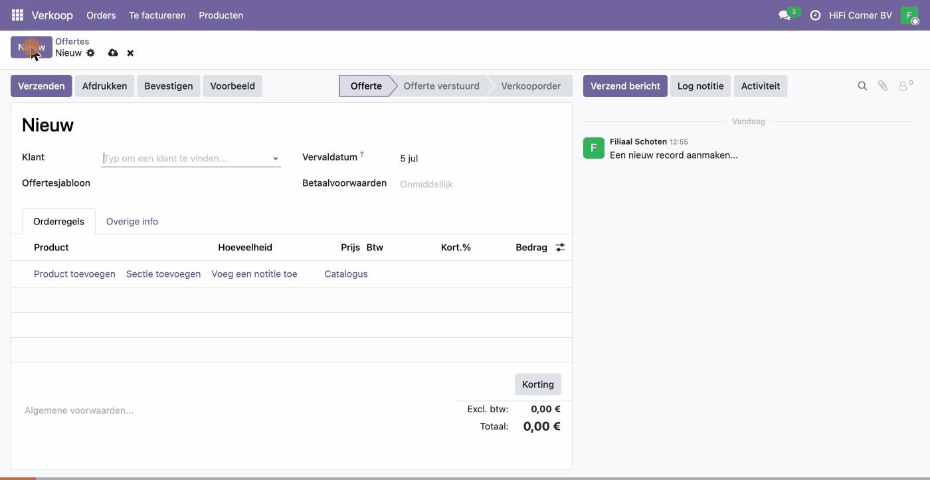The image size is (930, 480).
Task: Switch to the Overige info tab
Action: [132, 221]
